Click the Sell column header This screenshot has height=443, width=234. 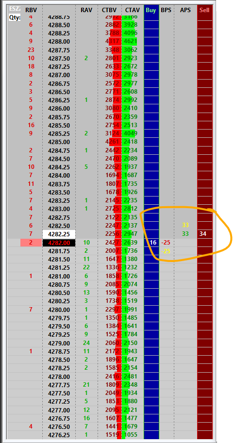[x=204, y=10]
